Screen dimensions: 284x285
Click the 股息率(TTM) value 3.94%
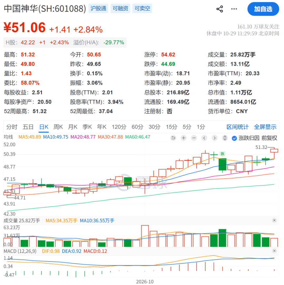click(115, 102)
